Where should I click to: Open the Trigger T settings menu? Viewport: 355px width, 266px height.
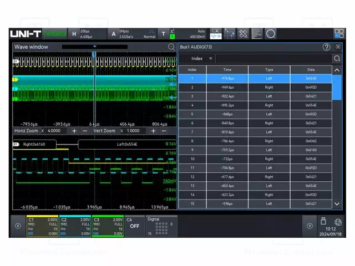click(x=164, y=34)
